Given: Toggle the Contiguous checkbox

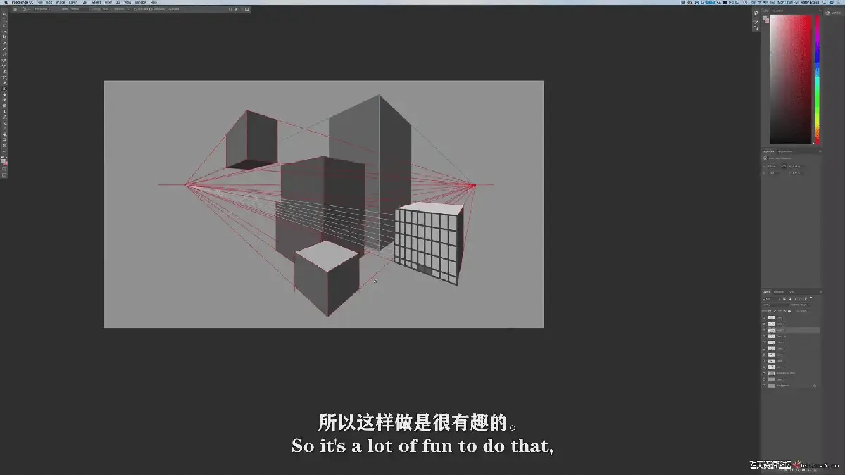Looking at the screenshot, I should (x=151, y=9).
